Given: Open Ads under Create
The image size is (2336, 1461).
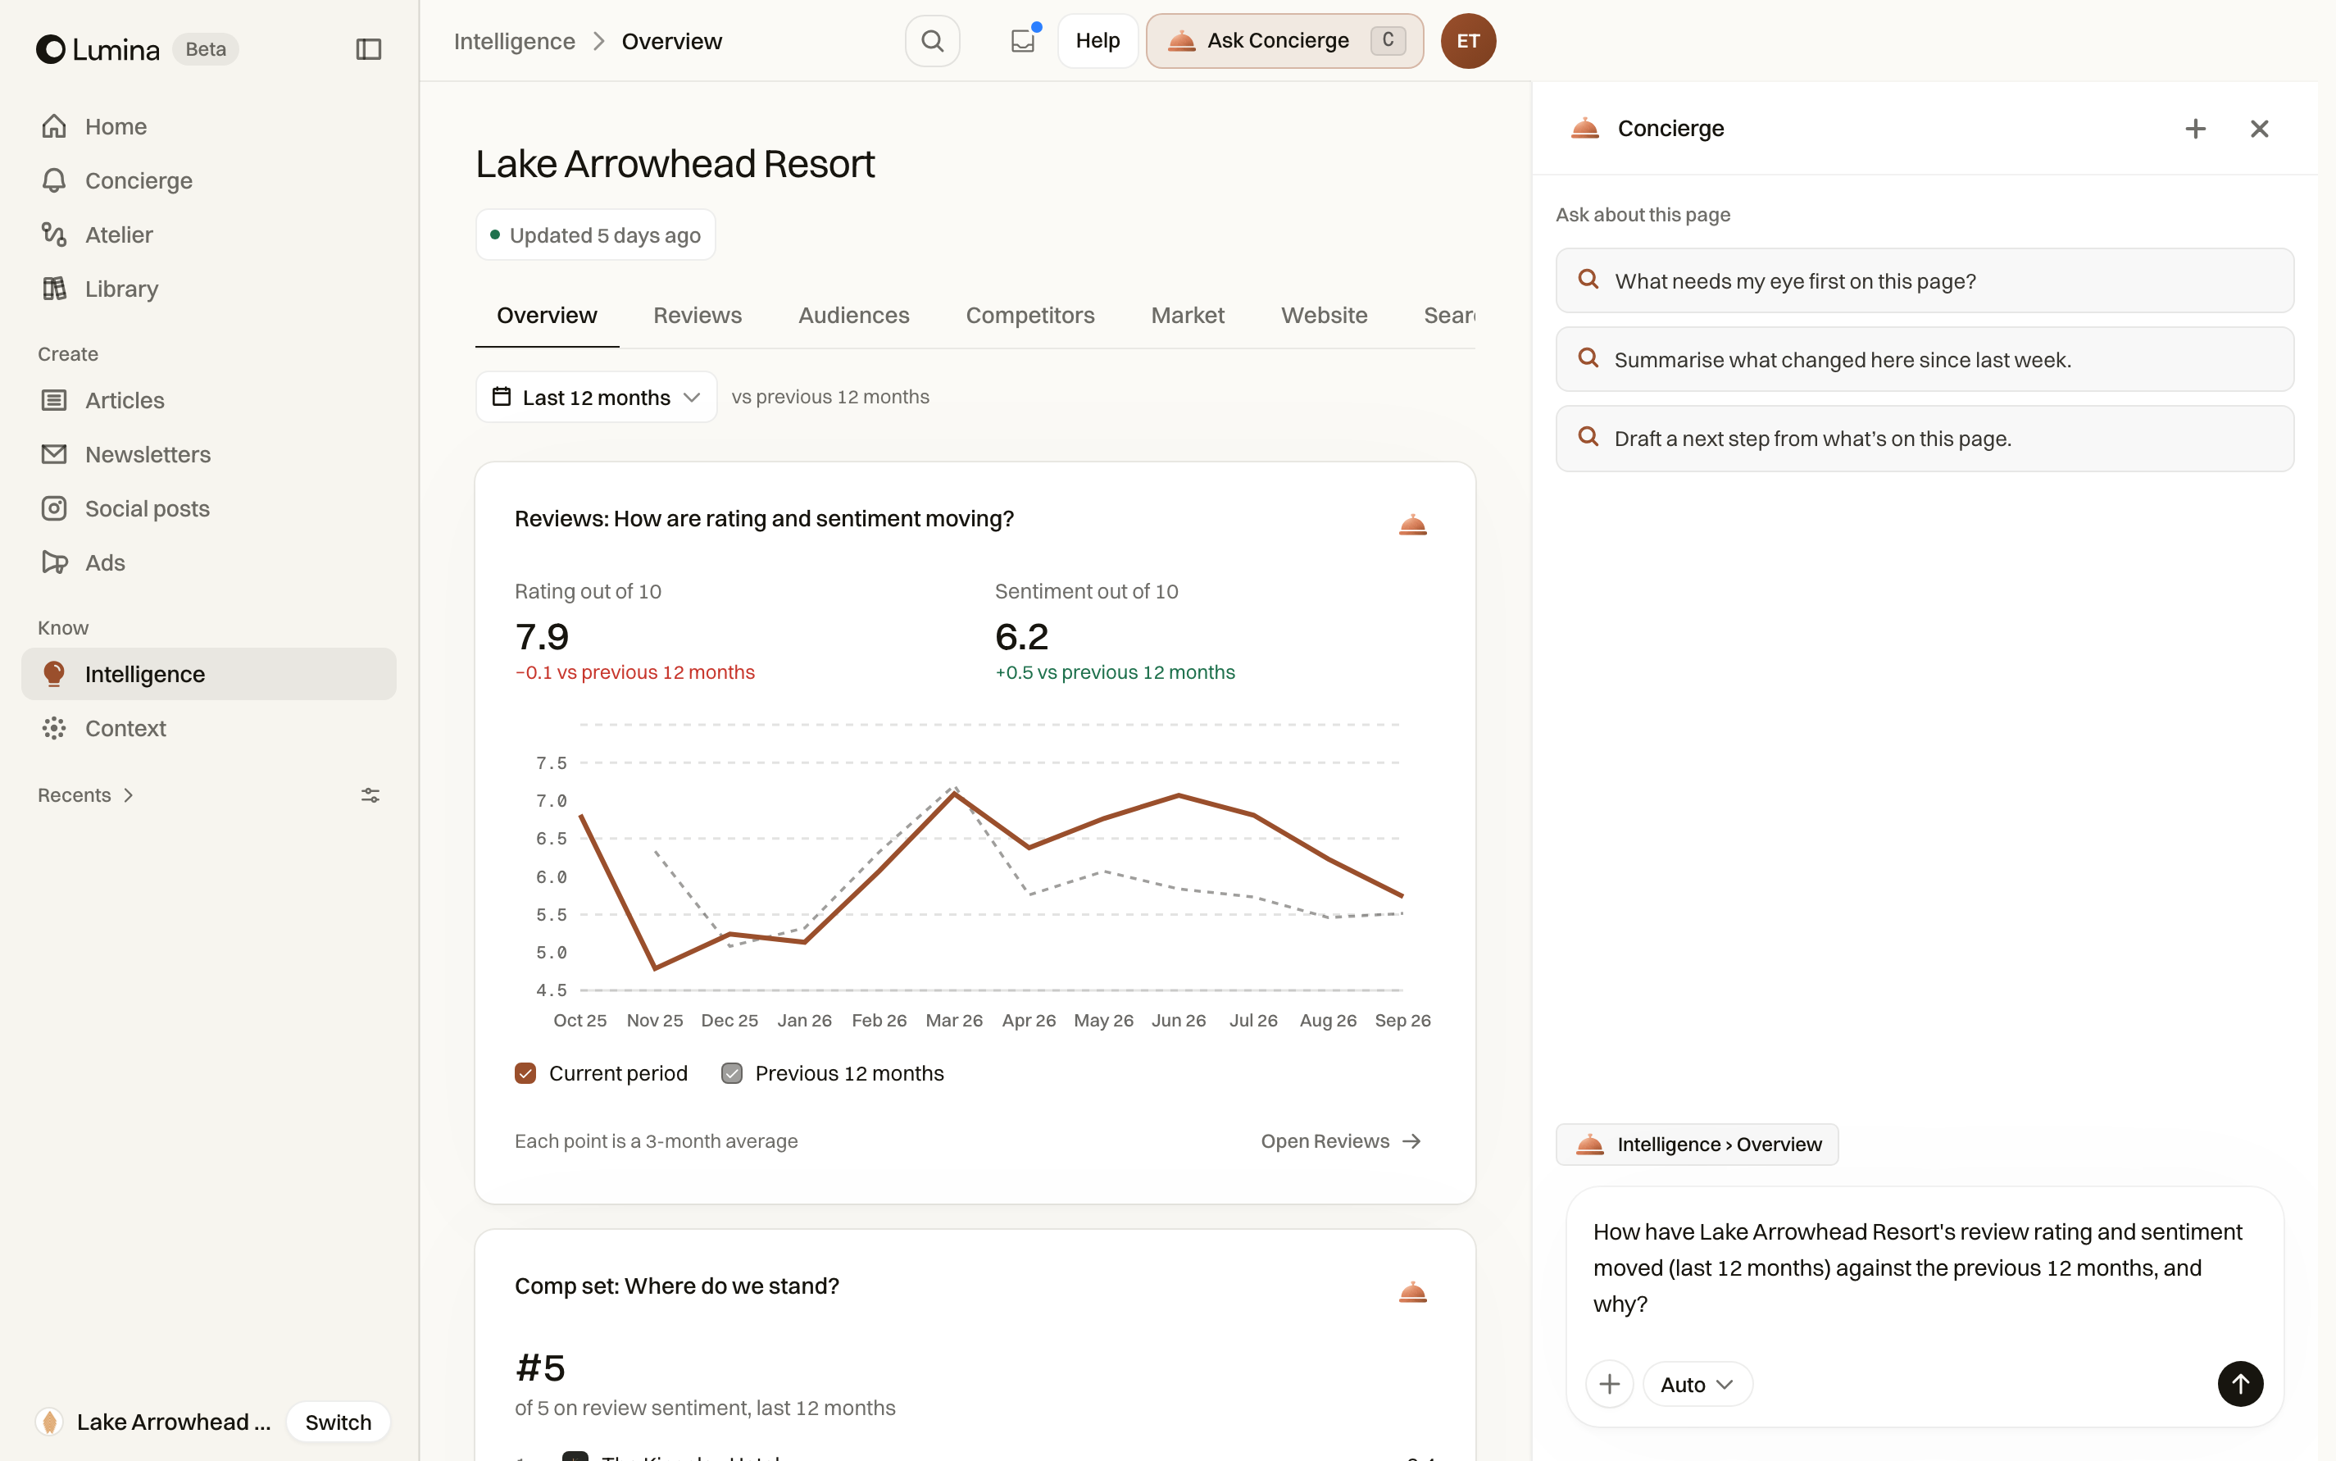Looking at the screenshot, I should tap(209, 562).
